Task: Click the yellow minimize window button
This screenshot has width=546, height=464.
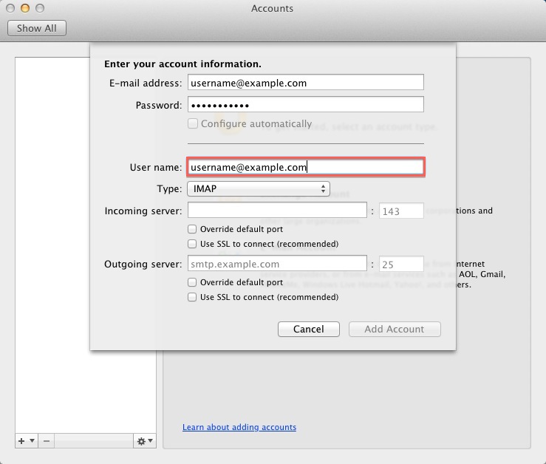Action: (25, 8)
